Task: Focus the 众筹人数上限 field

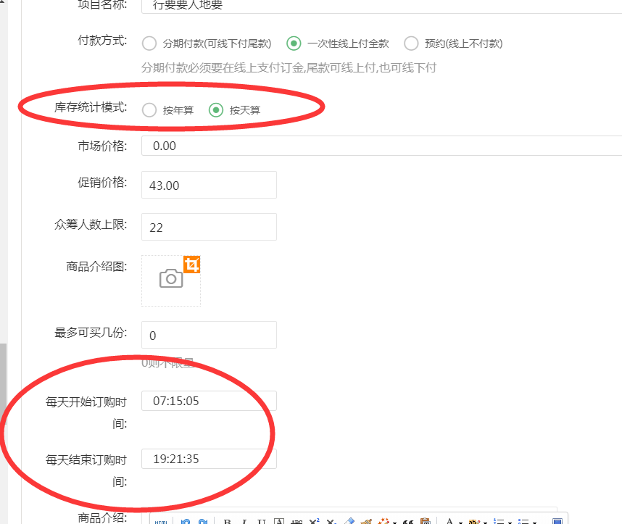Action: (209, 228)
